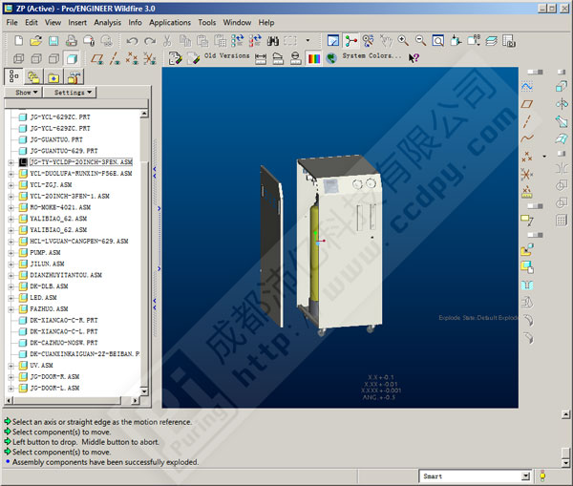Image resolution: width=573 pixels, height=486 pixels.
Task: Open the View menu
Action: point(53,23)
